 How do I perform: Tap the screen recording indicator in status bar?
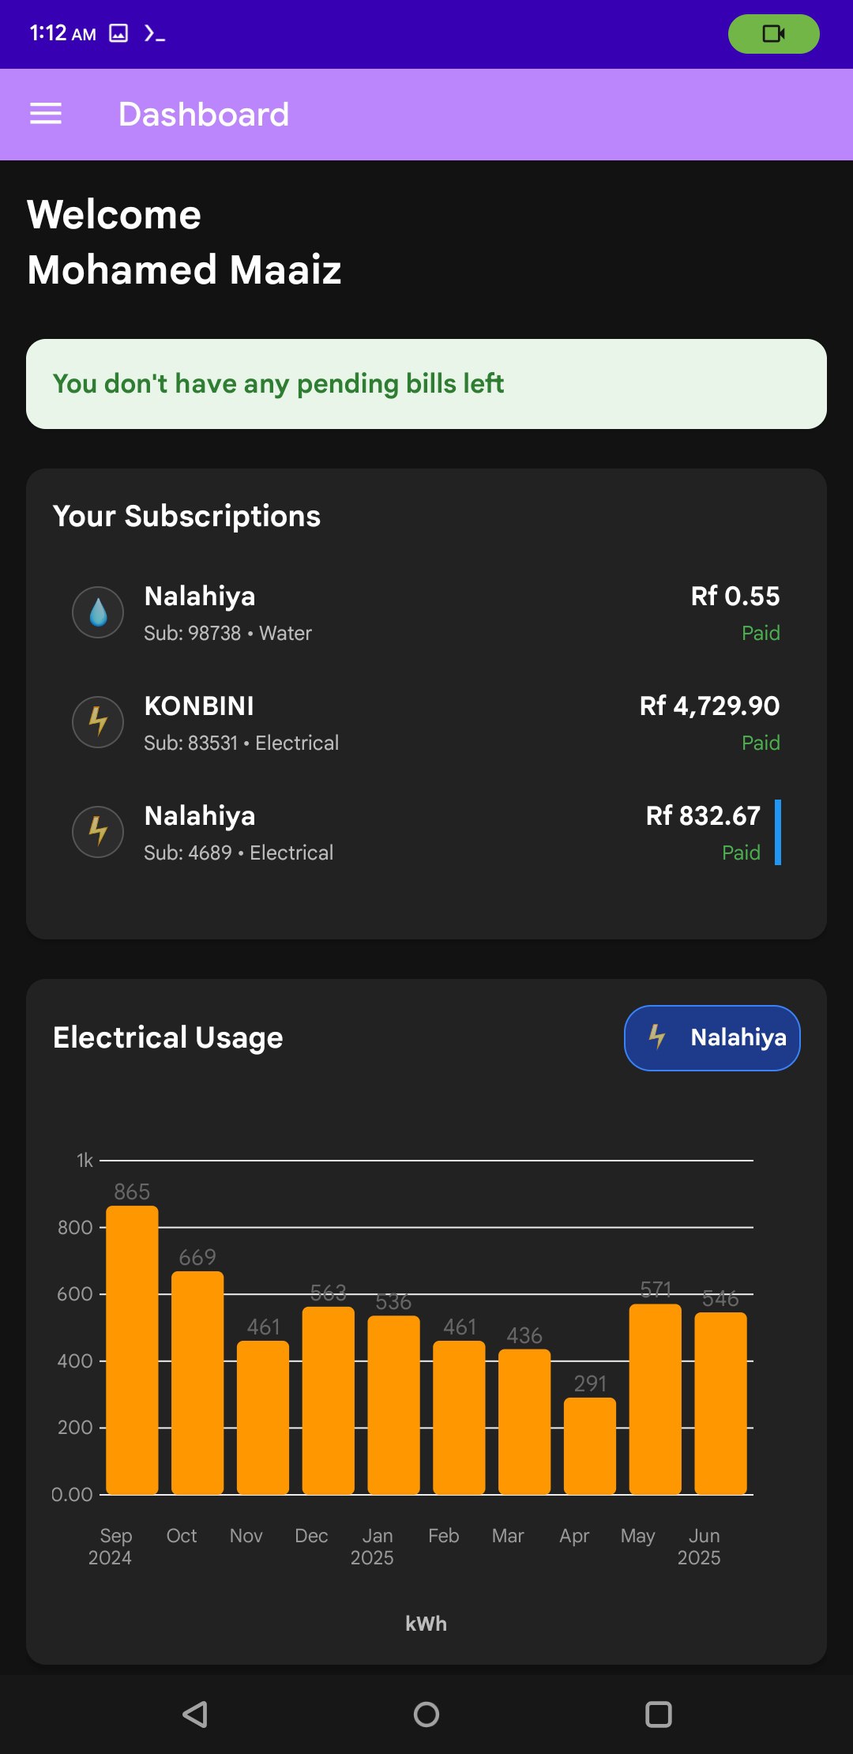pos(773,34)
